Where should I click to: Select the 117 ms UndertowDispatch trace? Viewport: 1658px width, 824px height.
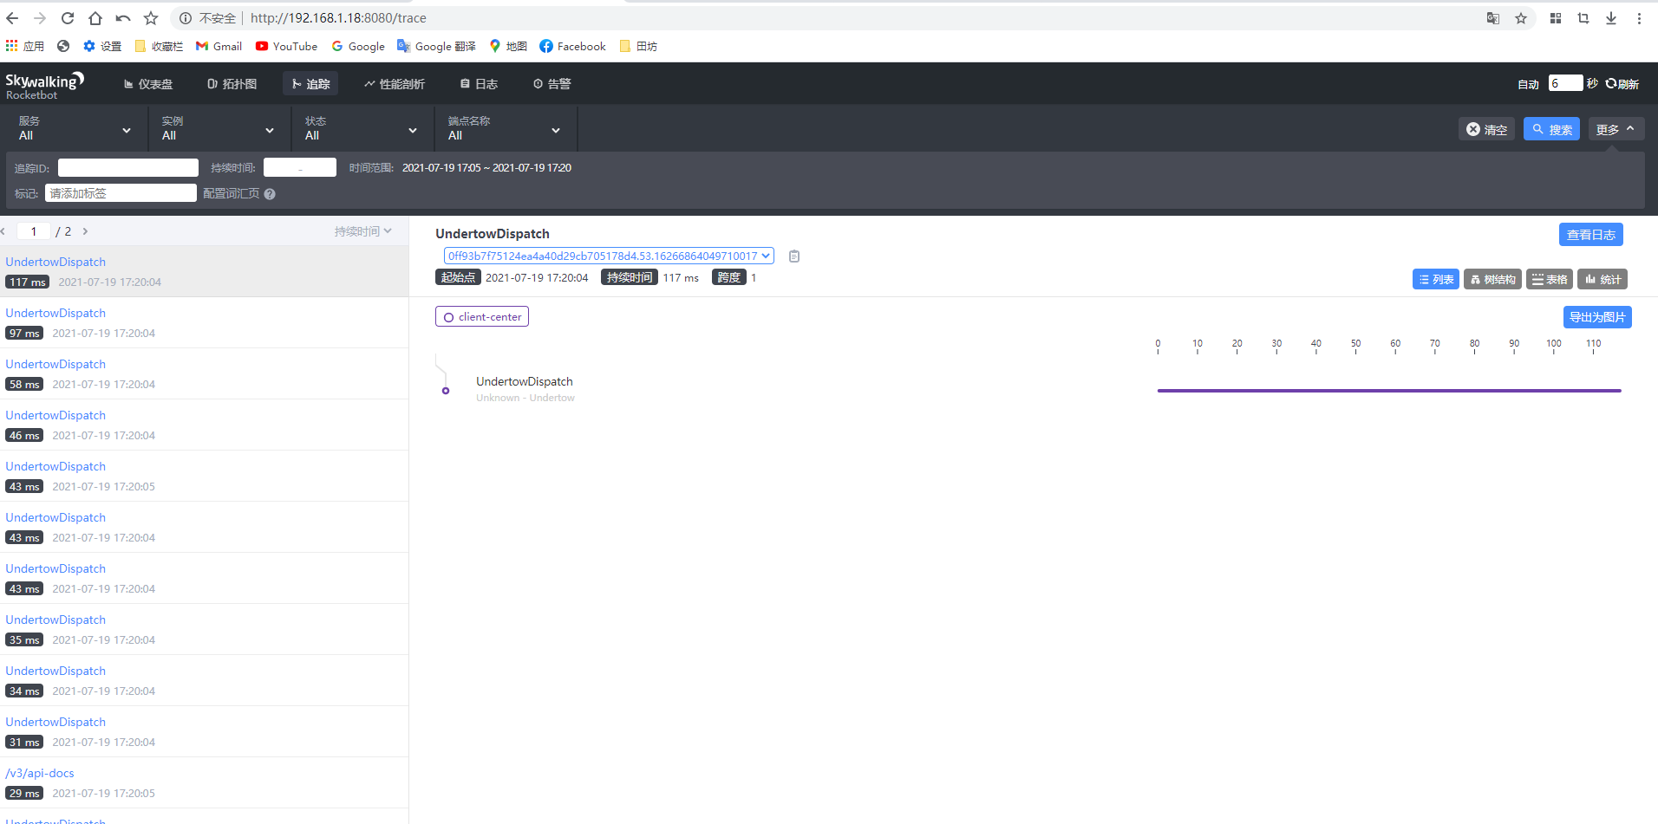point(204,271)
